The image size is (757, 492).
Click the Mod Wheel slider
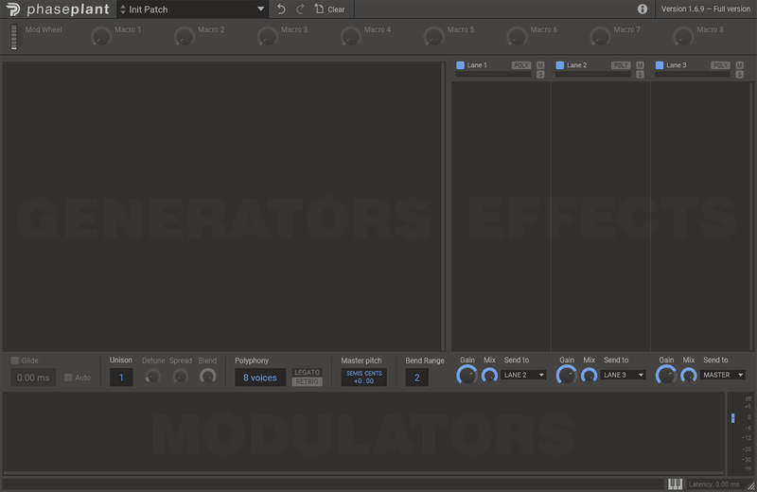(x=14, y=38)
